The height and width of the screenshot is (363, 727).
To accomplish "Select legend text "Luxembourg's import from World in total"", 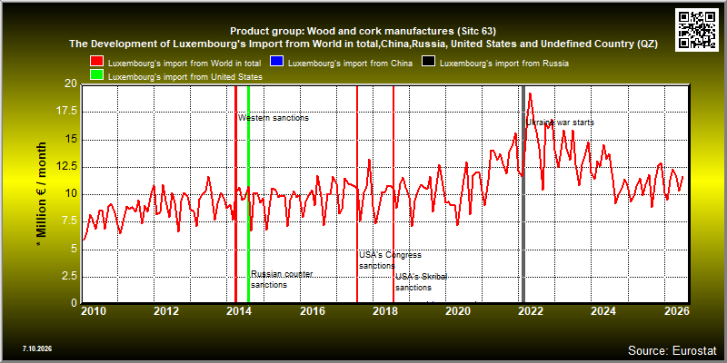I will (x=184, y=63).
